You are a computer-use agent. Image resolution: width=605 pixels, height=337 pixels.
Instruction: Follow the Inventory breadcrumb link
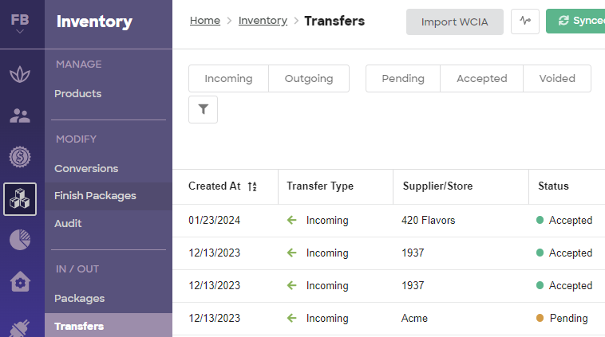[263, 21]
